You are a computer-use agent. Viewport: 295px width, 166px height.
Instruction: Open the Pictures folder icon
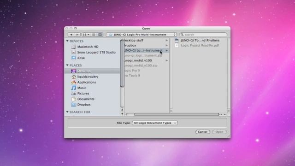74,93
